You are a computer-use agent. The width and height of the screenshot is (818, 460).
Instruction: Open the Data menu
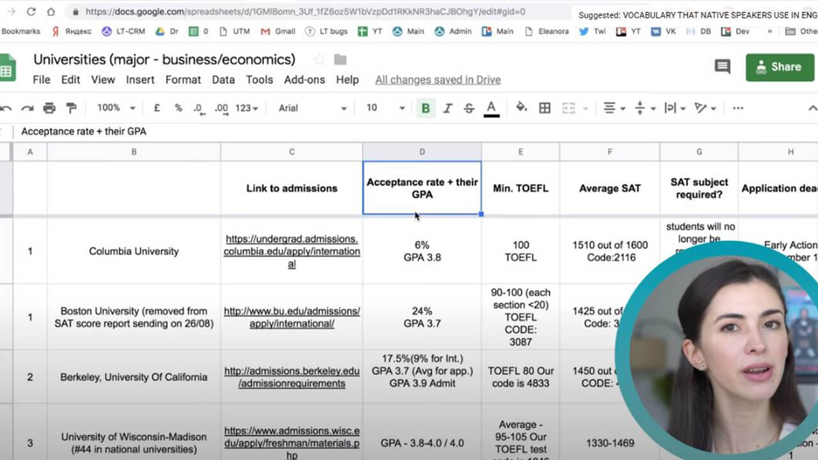pos(223,80)
